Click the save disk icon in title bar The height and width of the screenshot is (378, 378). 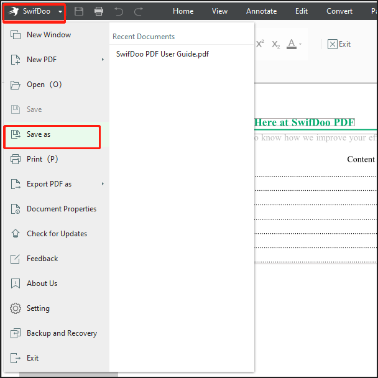(79, 11)
